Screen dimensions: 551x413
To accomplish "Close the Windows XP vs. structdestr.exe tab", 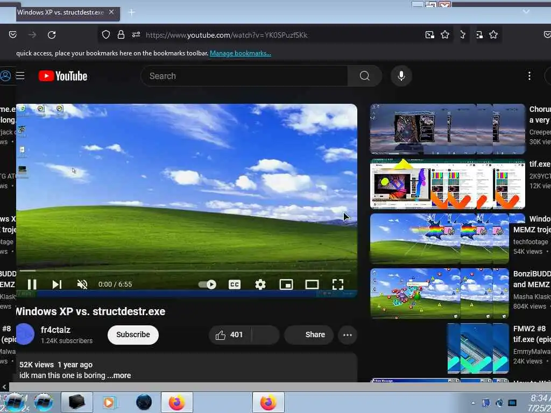I will tap(111, 12).
